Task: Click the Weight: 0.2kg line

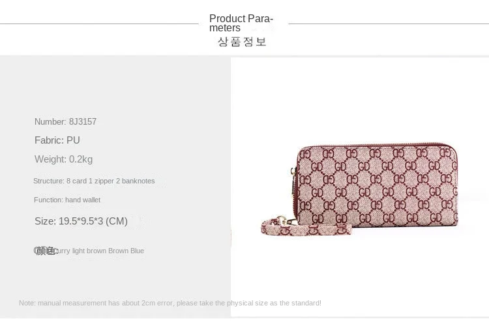Action: tap(64, 159)
